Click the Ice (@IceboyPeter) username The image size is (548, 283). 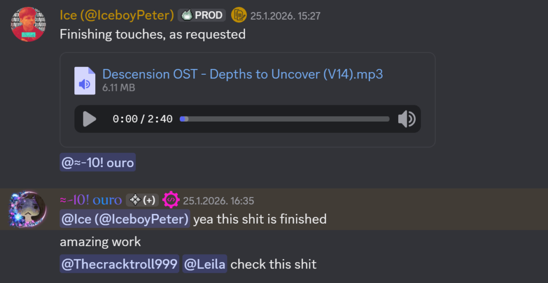pos(117,15)
